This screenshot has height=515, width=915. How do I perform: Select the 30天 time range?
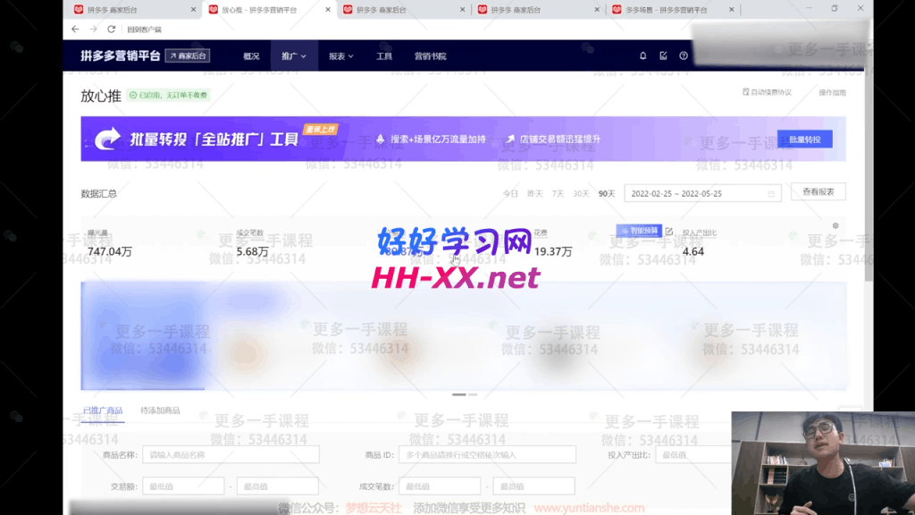581,194
